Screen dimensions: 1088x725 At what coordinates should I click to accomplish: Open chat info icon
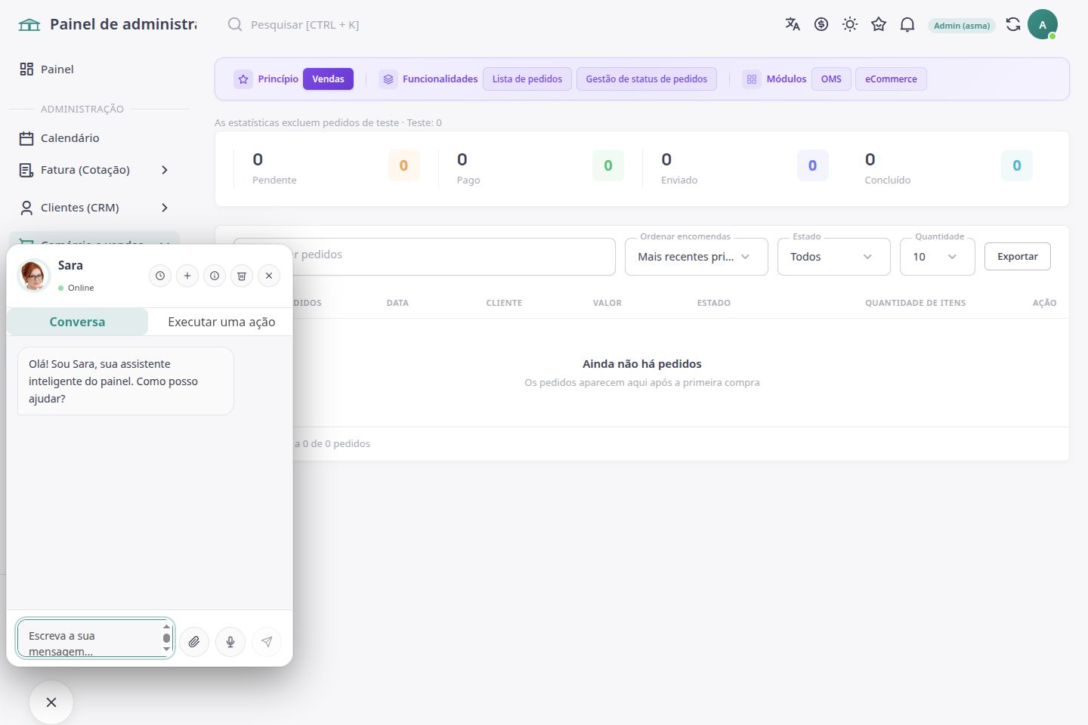click(x=215, y=276)
